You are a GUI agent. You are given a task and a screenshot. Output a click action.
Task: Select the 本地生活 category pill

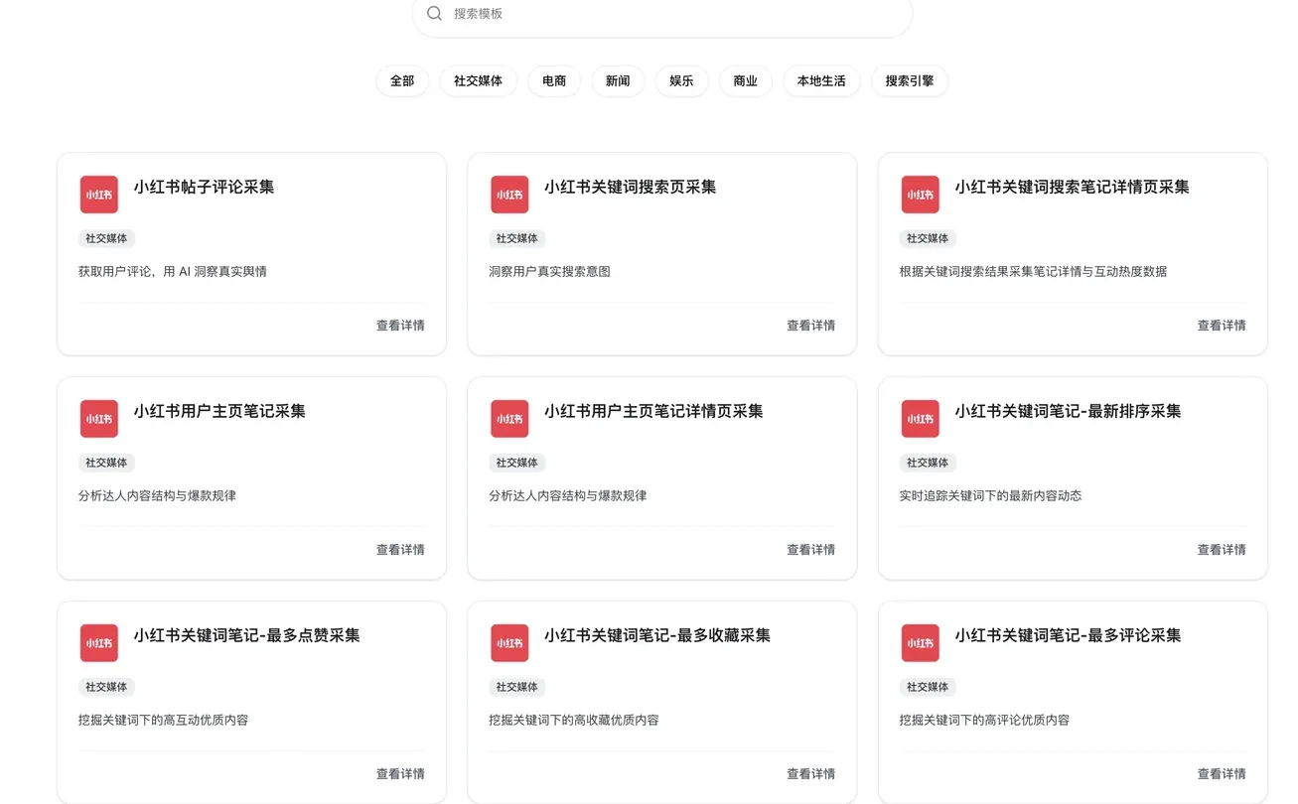click(821, 80)
